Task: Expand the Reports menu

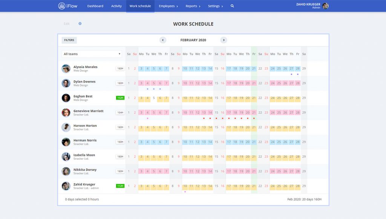Action: pyautogui.click(x=193, y=6)
